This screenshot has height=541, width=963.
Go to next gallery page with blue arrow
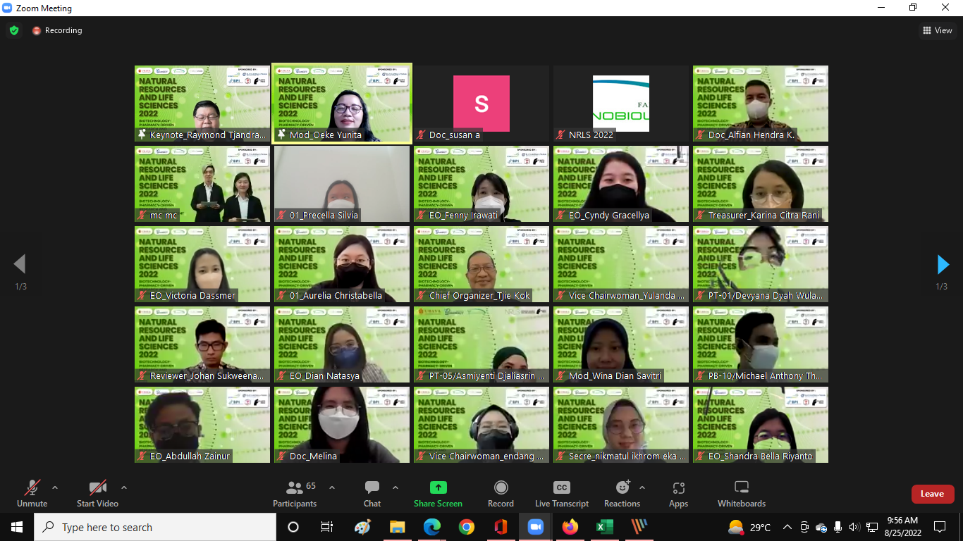[943, 265]
